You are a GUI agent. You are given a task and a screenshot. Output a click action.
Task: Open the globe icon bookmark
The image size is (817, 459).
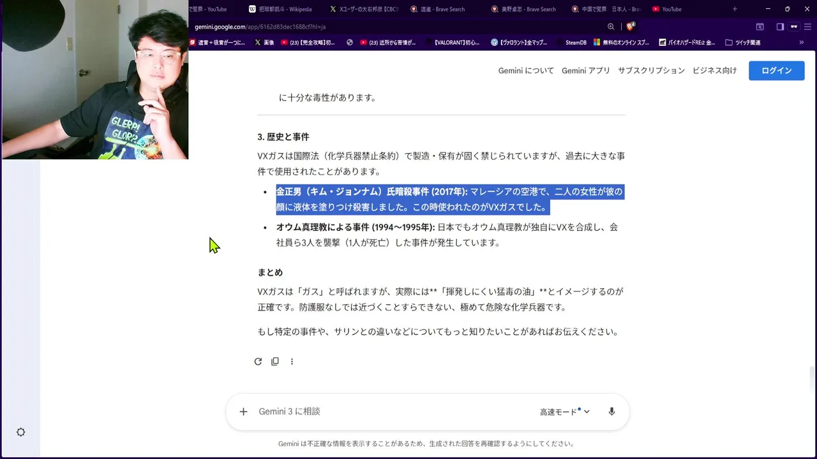point(350,43)
